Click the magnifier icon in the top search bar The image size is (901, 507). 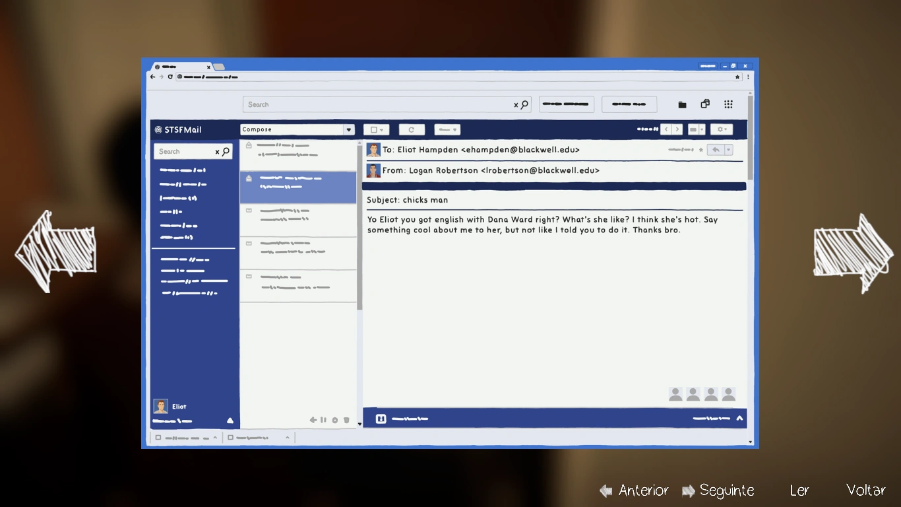(524, 104)
